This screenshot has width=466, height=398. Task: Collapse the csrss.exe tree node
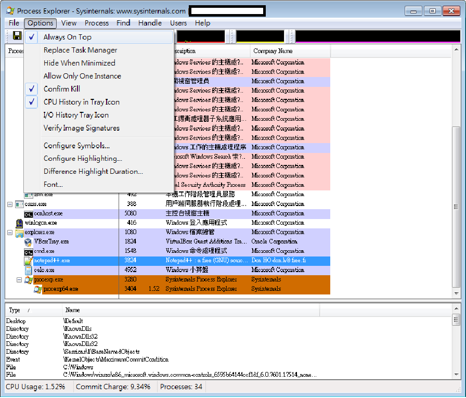point(10,204)
